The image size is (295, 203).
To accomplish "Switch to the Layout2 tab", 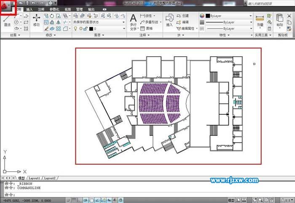I will point(50,178).
